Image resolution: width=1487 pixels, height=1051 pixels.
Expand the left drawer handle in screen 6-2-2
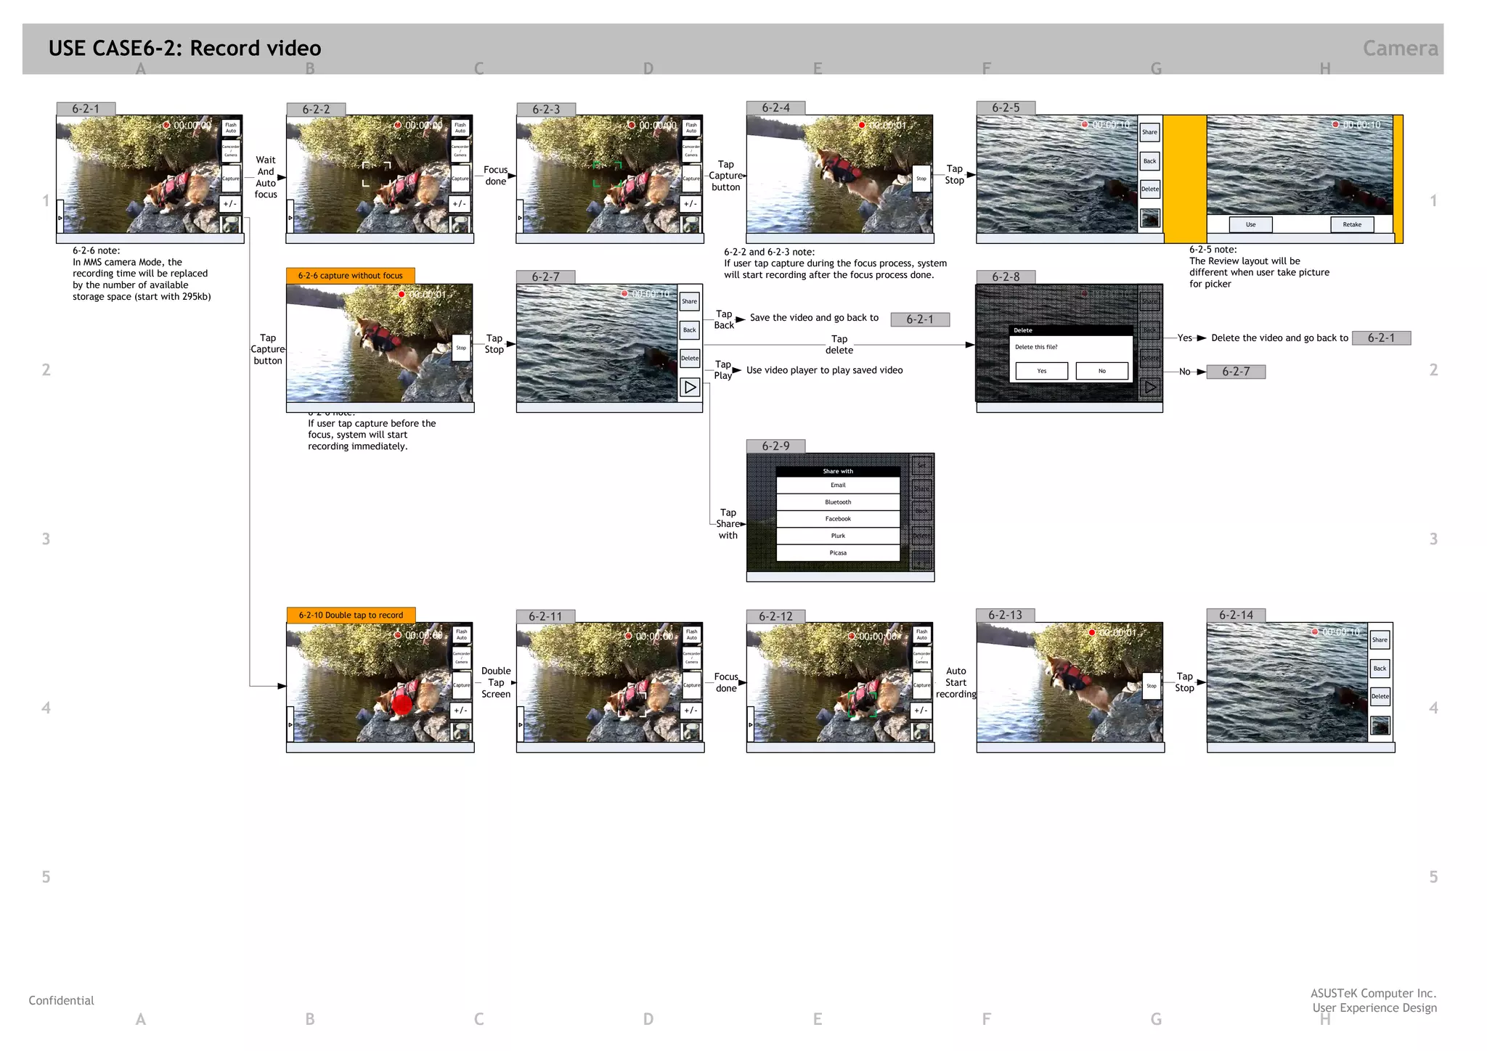tap(290, 217)
